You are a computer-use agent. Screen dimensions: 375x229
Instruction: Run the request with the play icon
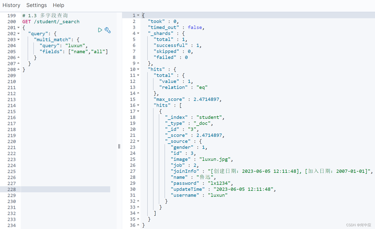coord(100,30)
